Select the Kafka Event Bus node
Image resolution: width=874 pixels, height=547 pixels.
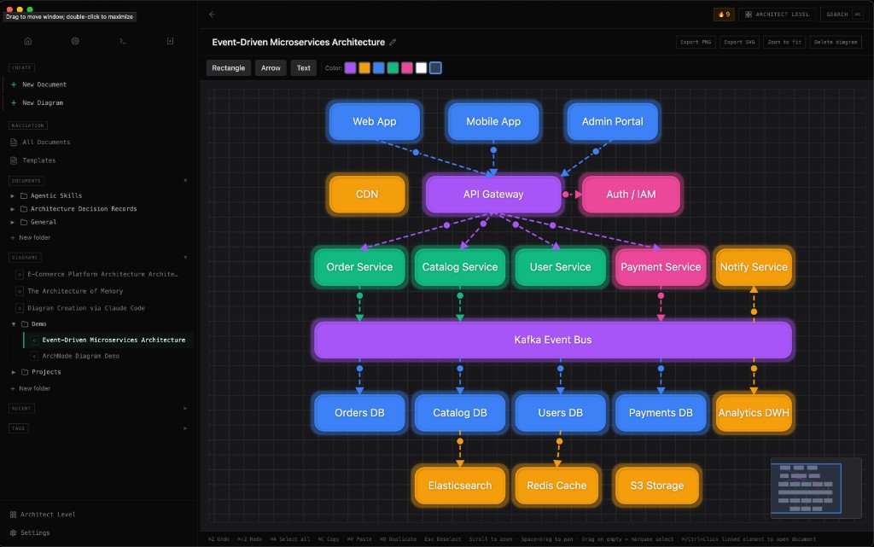[553, 340]
